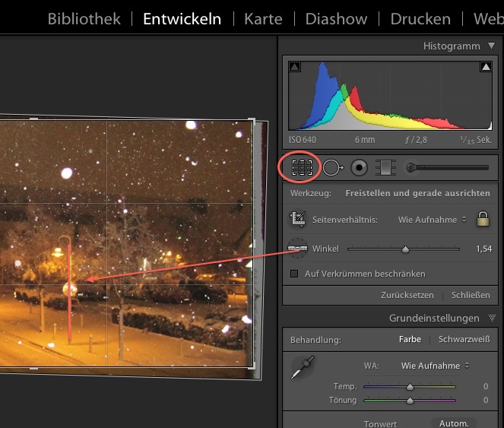Pick the crop frame tool beside Seitenverhältnis
The height and width of the screenshot is (428, 504).
(298, 220)
